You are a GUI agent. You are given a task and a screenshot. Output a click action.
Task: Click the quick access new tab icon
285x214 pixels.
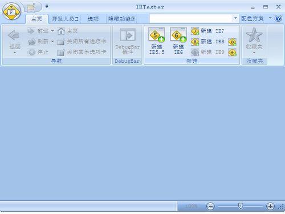(31, 8)
